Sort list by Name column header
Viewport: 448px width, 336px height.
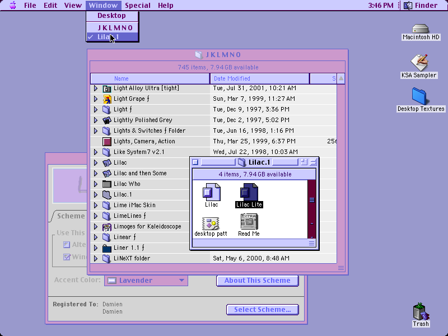pyautogui.click(x=150, y=78)
